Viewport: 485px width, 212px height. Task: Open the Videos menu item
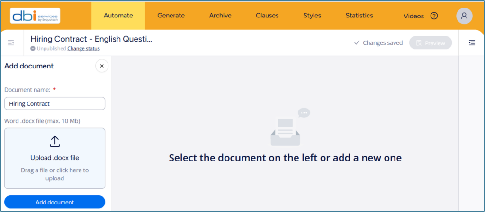tap(413, 16)
